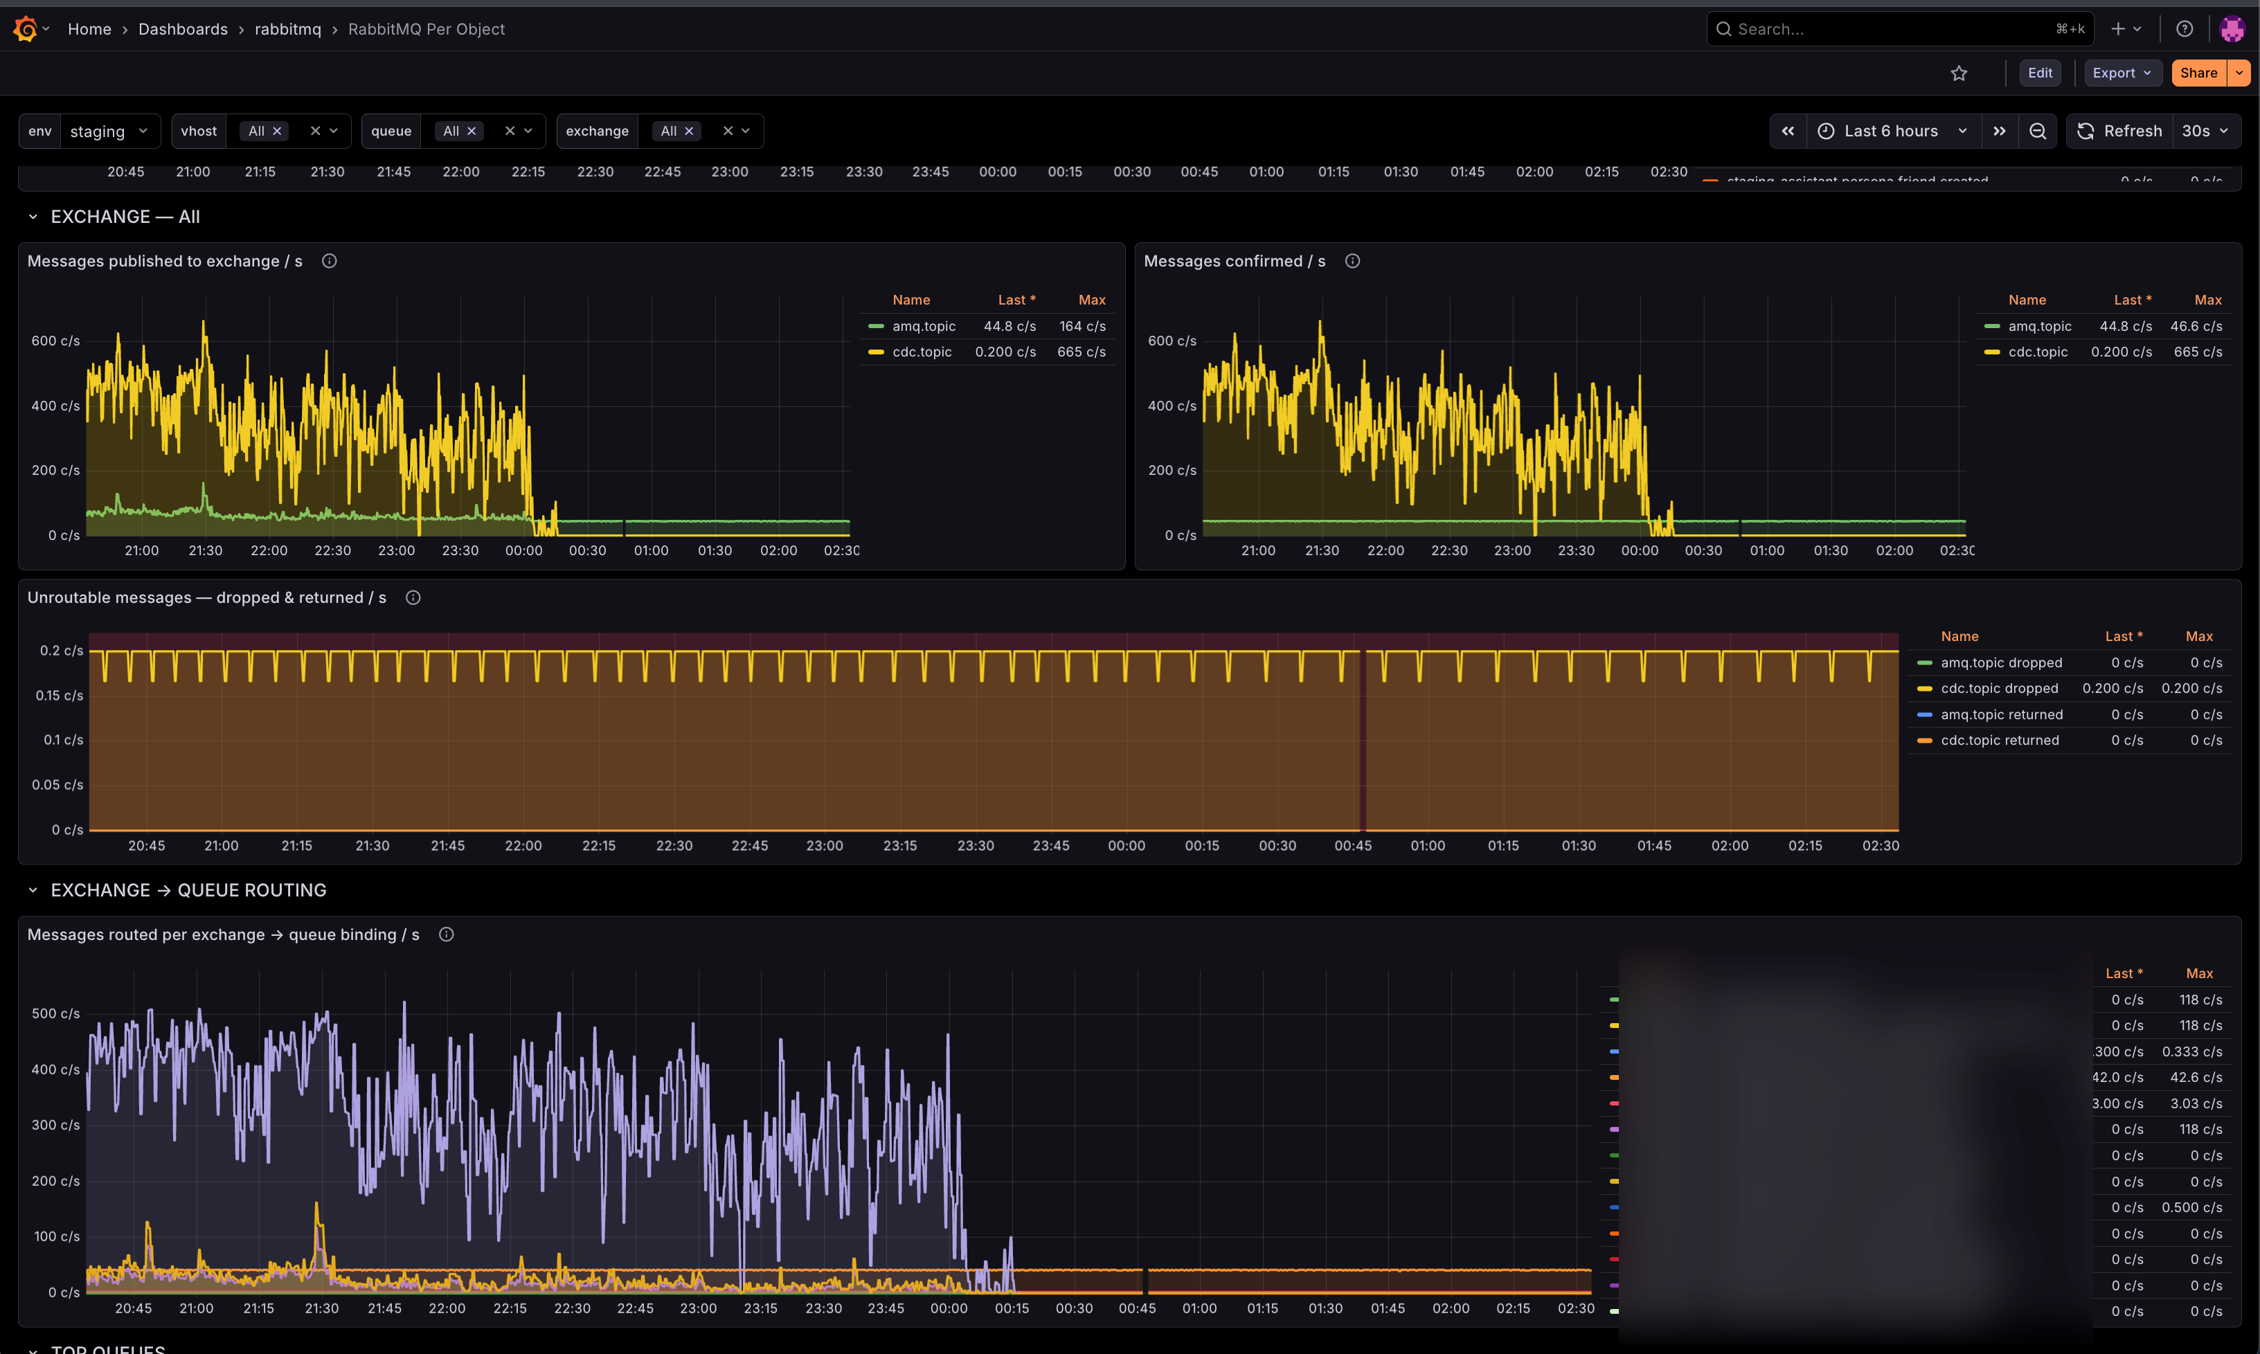Open Messages confirmed panel title
2260x1354 pixels.
click(x=1235, y=261)
